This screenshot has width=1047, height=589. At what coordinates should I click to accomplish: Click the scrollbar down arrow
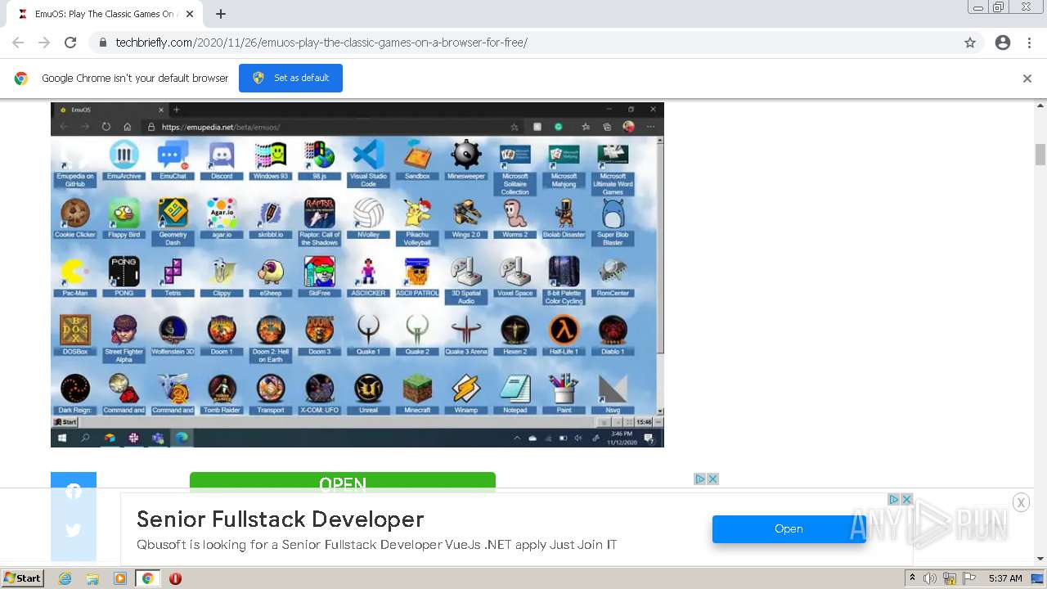tap(1040, 559)
